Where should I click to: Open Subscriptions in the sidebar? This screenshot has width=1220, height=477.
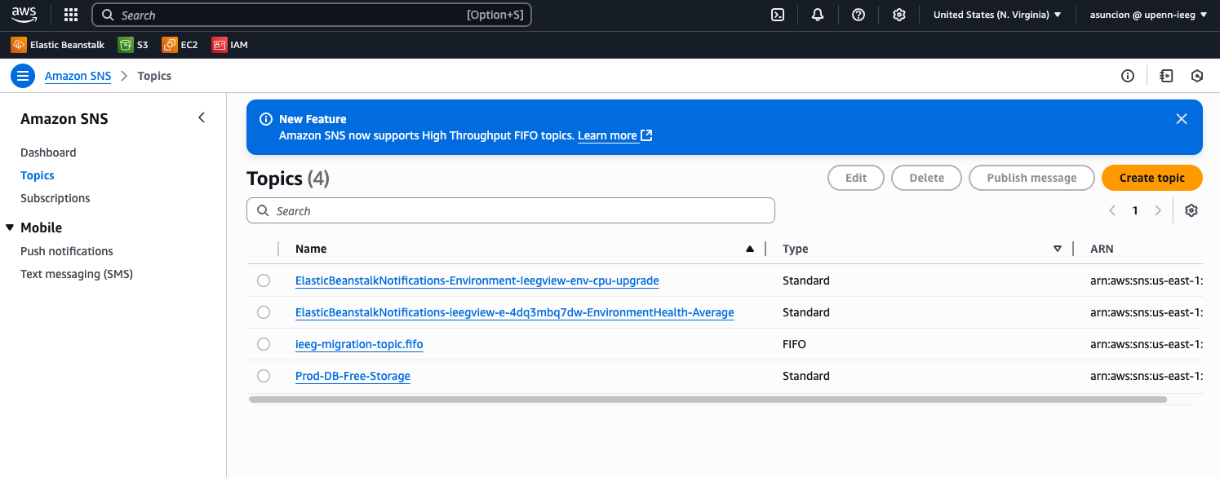coord(55,198)
